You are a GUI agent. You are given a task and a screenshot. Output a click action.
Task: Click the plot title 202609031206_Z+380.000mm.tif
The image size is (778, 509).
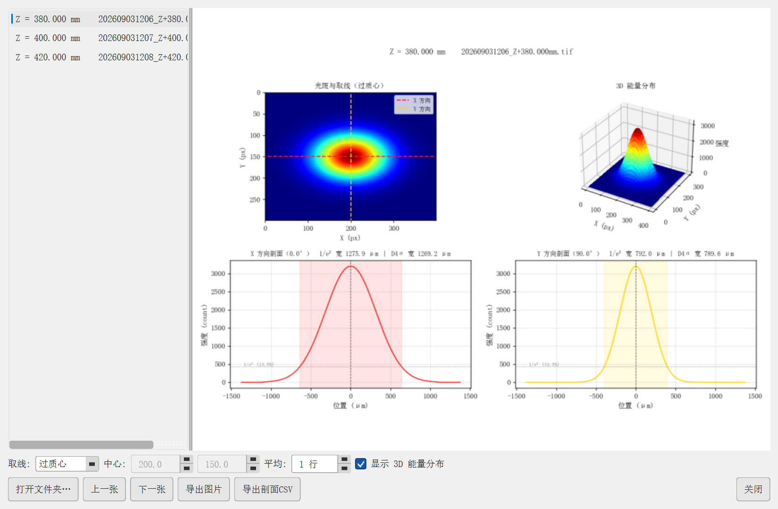[517, 52]
